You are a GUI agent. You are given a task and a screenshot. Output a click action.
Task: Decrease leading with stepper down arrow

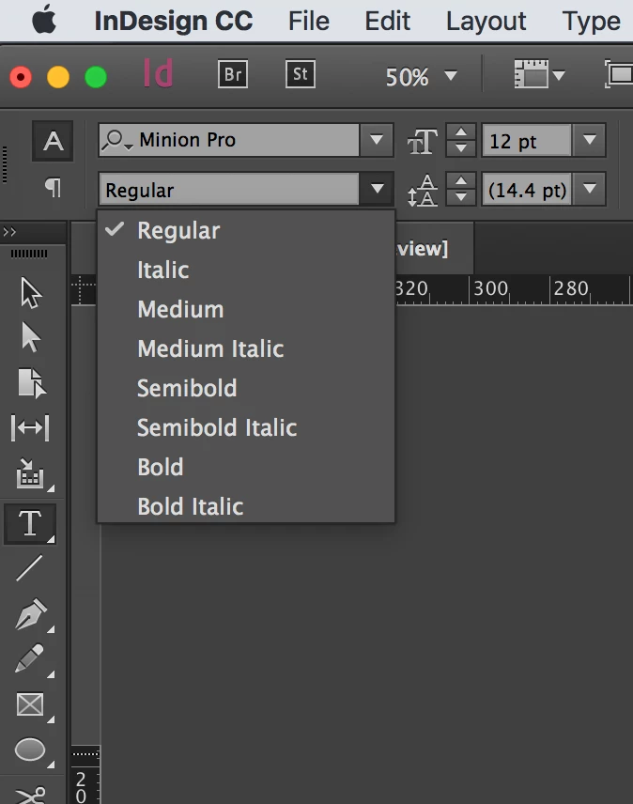(x=461, y=197)
